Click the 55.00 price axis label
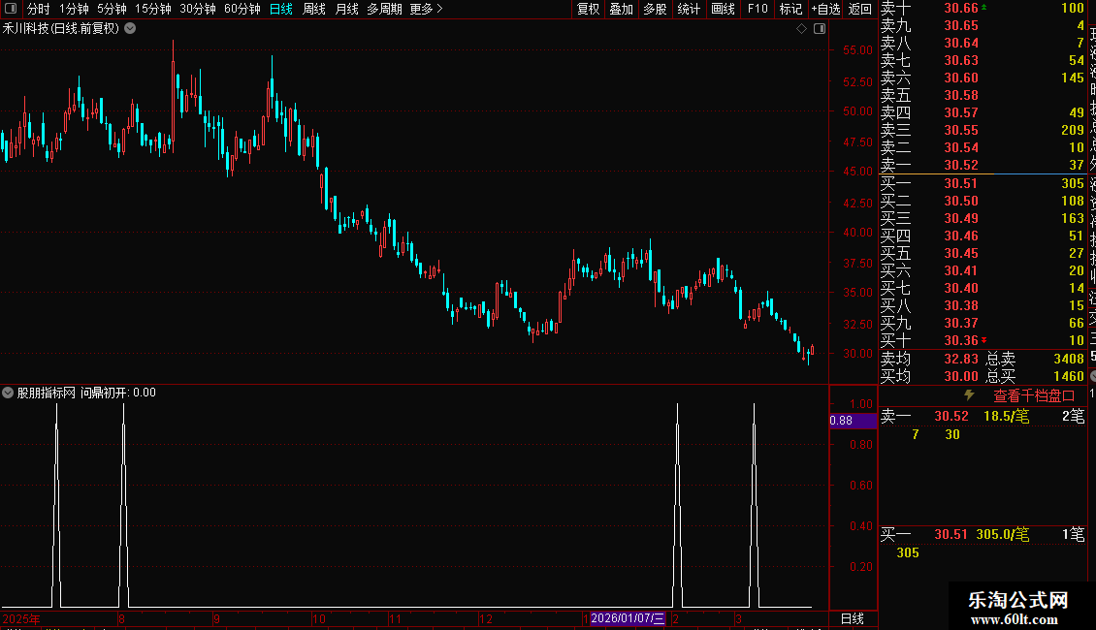This screenshot has width=1096, height=630. 857,50
